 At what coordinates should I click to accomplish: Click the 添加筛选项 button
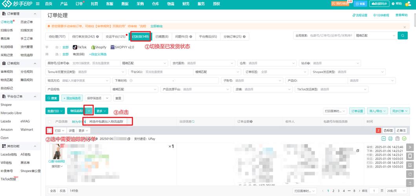(x=72, y=98)
